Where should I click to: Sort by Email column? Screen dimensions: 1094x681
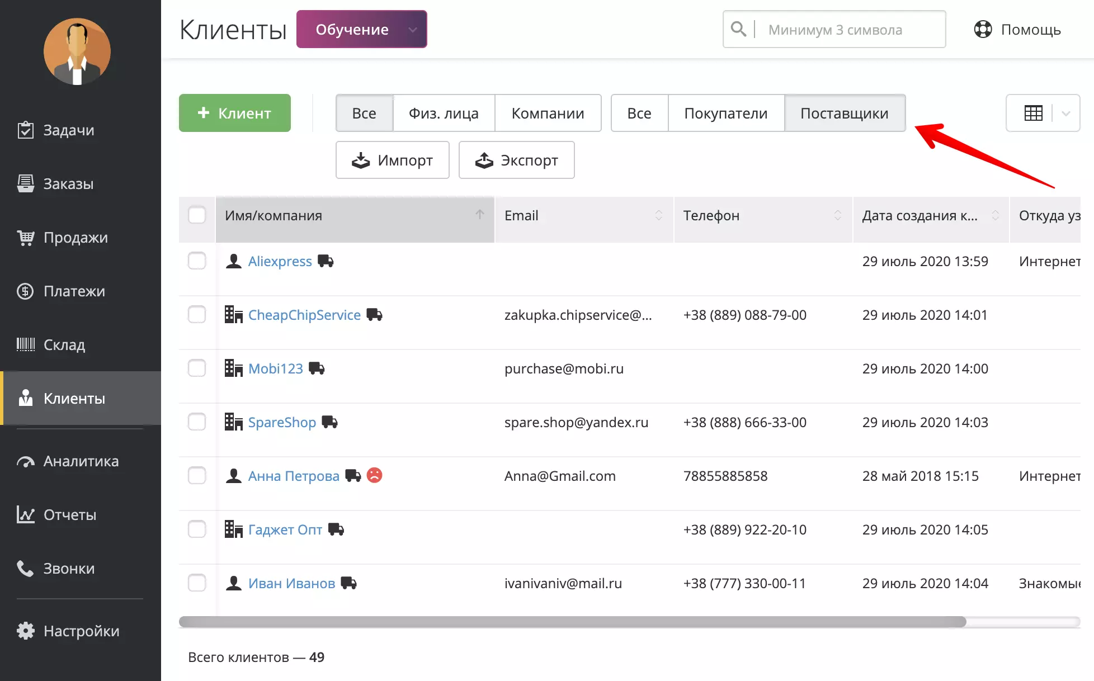click(584, 219)
